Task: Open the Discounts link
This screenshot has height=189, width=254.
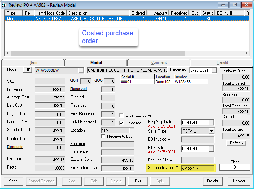Action: pos(15,147)
